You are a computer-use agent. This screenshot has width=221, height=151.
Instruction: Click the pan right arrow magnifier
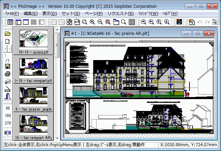[x=143, y=22]
